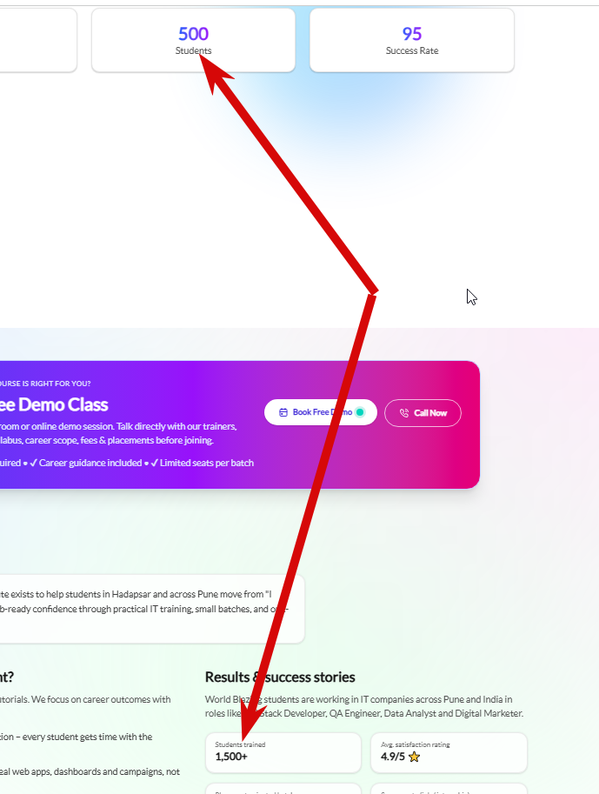The height and width of the screenshot is (794, 599).
Task: Click the Results & success stories heading
Action: click(x=280, y=677)
